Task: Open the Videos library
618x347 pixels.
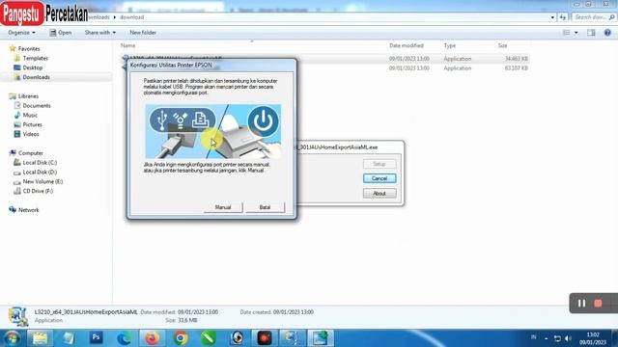Action: 31,134
